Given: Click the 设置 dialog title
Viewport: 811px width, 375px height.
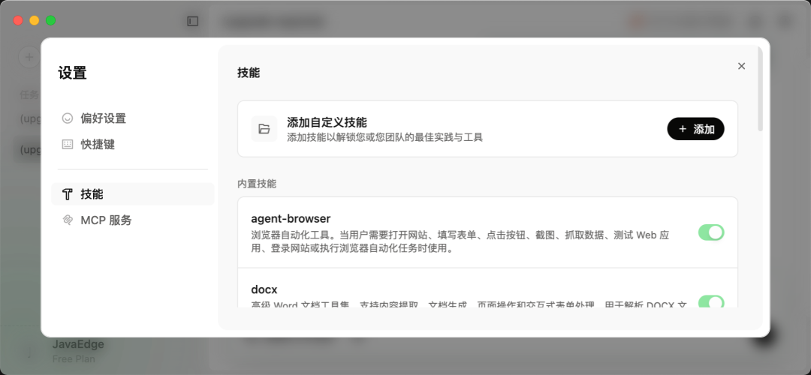Looking at the screenshot, I should tap(72, 73).
